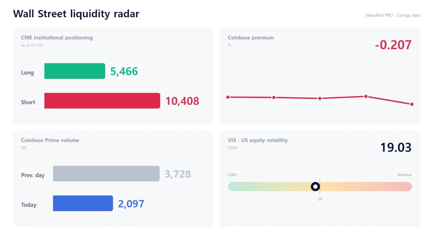Click the "Prev. day" row label

pos(33,175)
